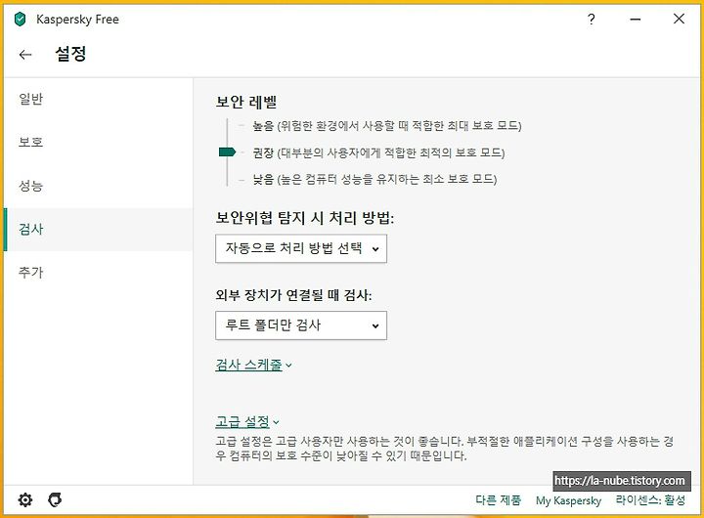Click the 외부 장치가 연결될 때 검사 label
704x518 pixels.
coord(293,295)
